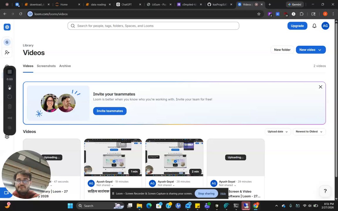Viewport: 338px width, 211px height.
Task: Open File Explorer from taskbar
Action: 139,206
